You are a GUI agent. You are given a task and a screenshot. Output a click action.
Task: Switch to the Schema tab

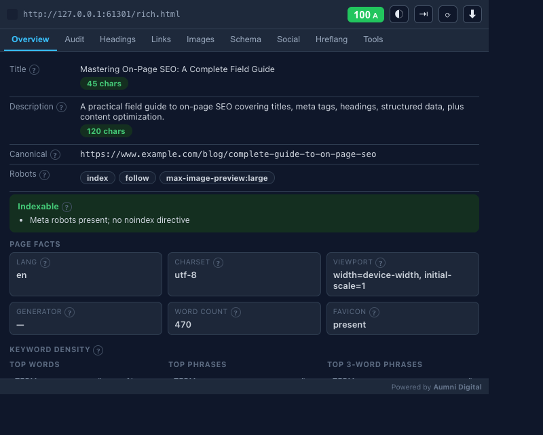[246, 39]
